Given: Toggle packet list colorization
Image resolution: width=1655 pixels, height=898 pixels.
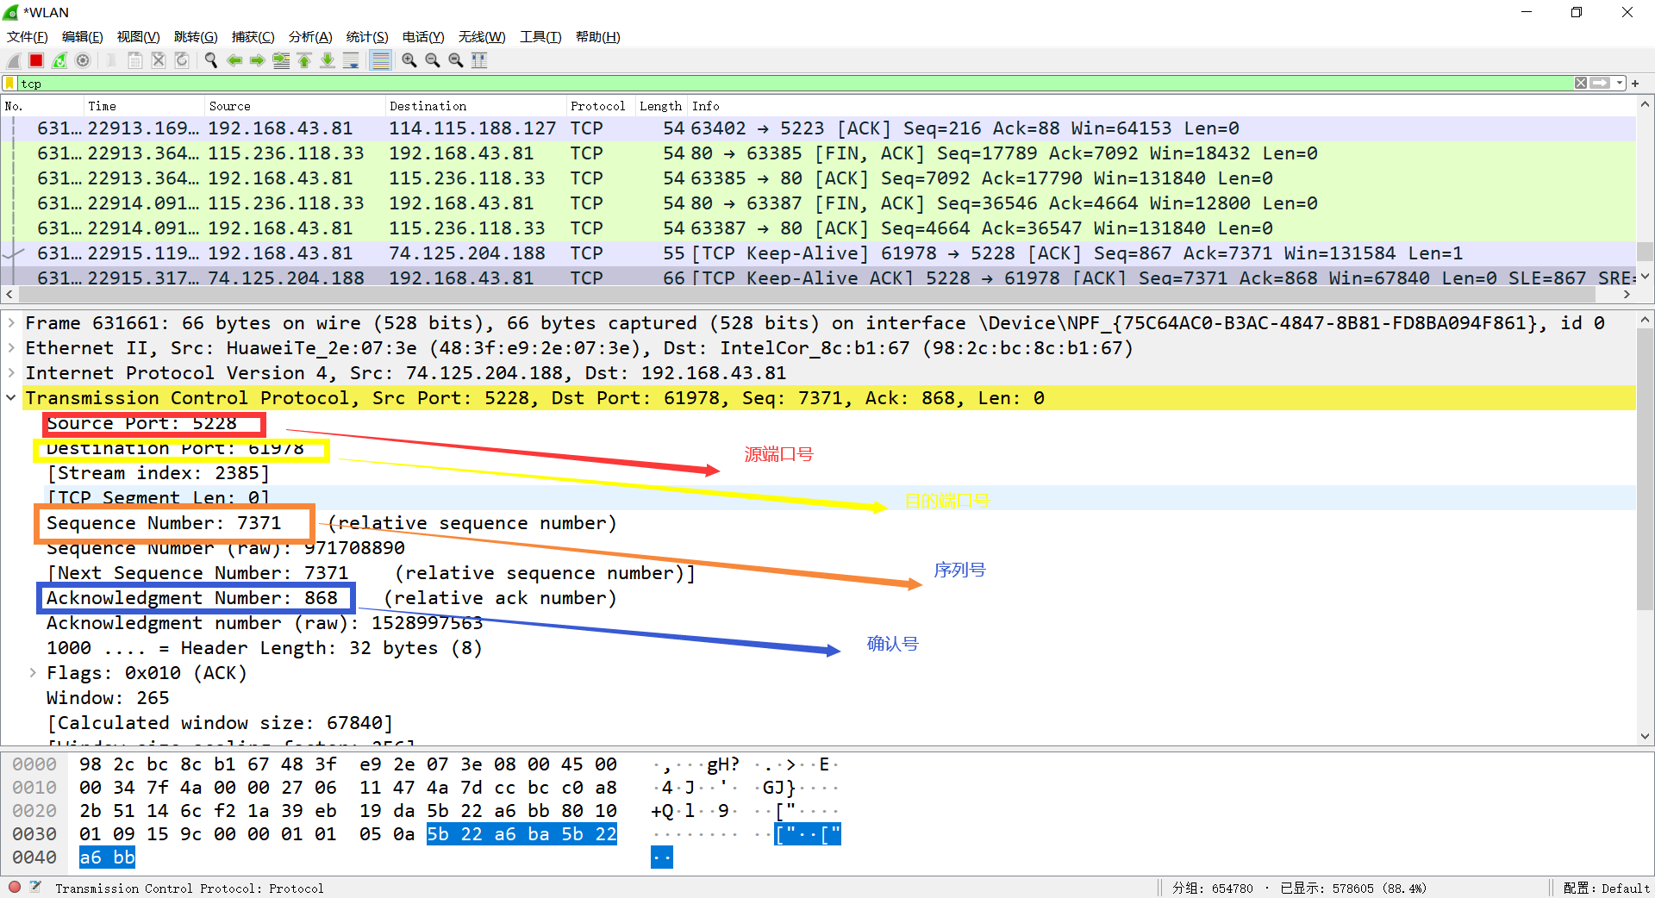Looking at the screenshot, I should (380, 60).
